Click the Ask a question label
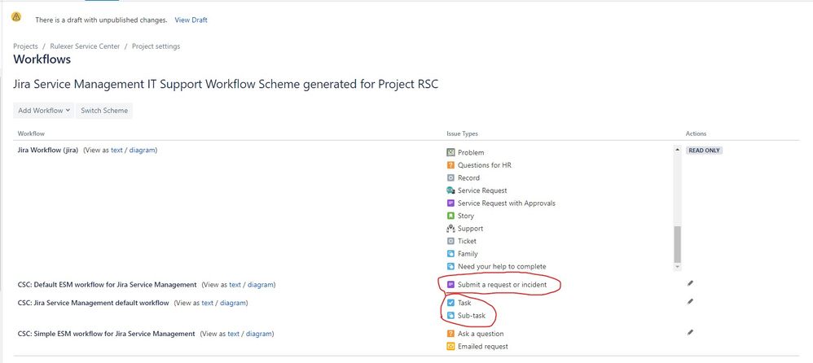This screenshot has height=363, width=813. coord(481,334)
